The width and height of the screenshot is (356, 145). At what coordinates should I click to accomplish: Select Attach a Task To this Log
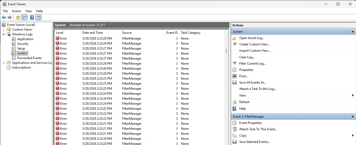point(258,89)
